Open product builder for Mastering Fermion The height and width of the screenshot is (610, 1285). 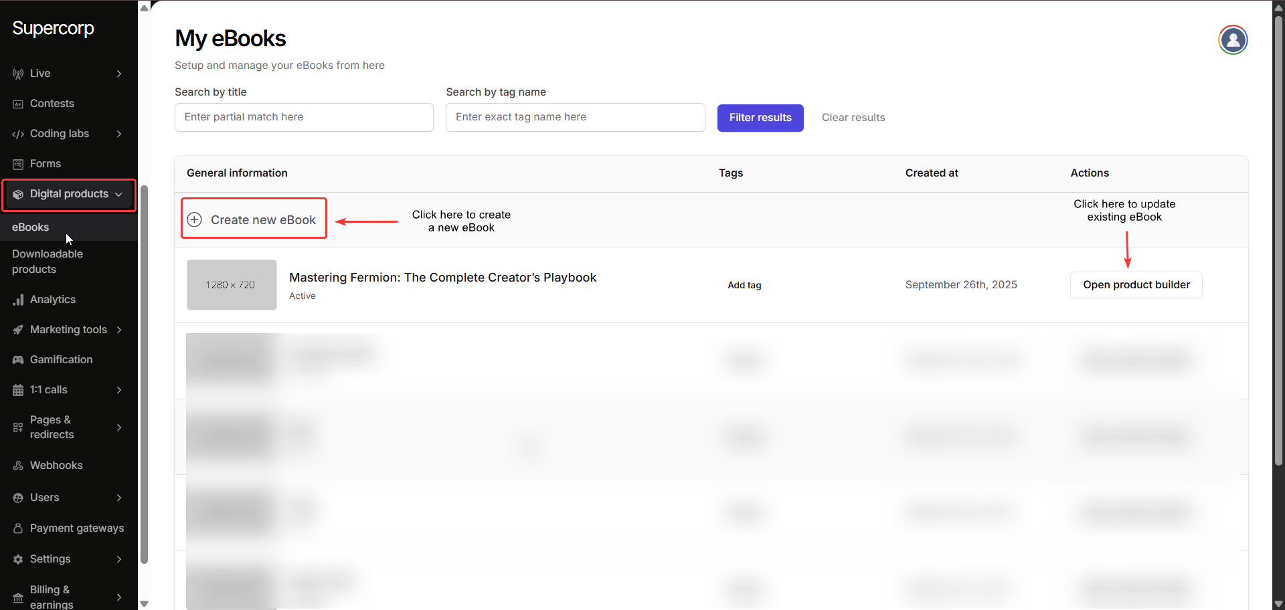pyautogui.click(x=1136, y=285)
